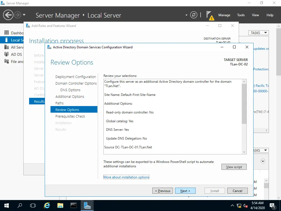The image size is (281, 211).
Task: Open the Tools menu
Action: [x=241, y=15]
